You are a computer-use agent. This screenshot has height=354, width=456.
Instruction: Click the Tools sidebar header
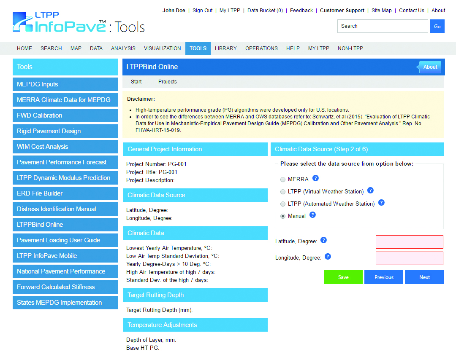[65, 67]
